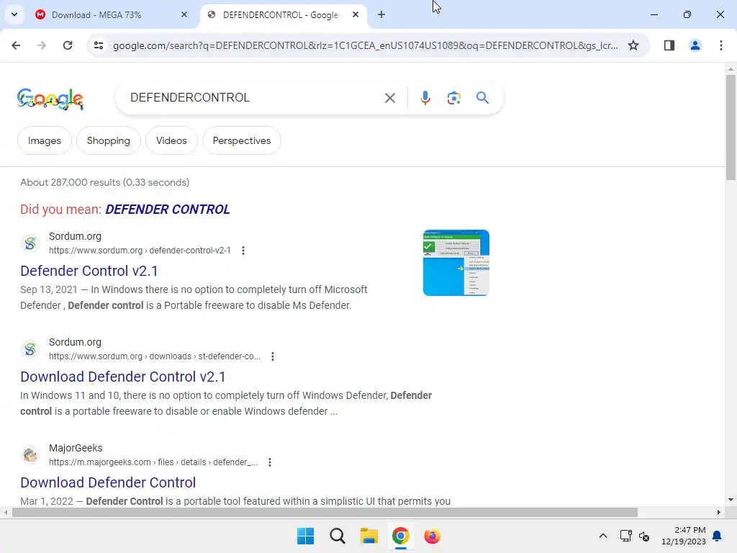The width and height of the screenshot is (737, 553).
Task: Filter results by Perspectives
Action: pos(242,140)
